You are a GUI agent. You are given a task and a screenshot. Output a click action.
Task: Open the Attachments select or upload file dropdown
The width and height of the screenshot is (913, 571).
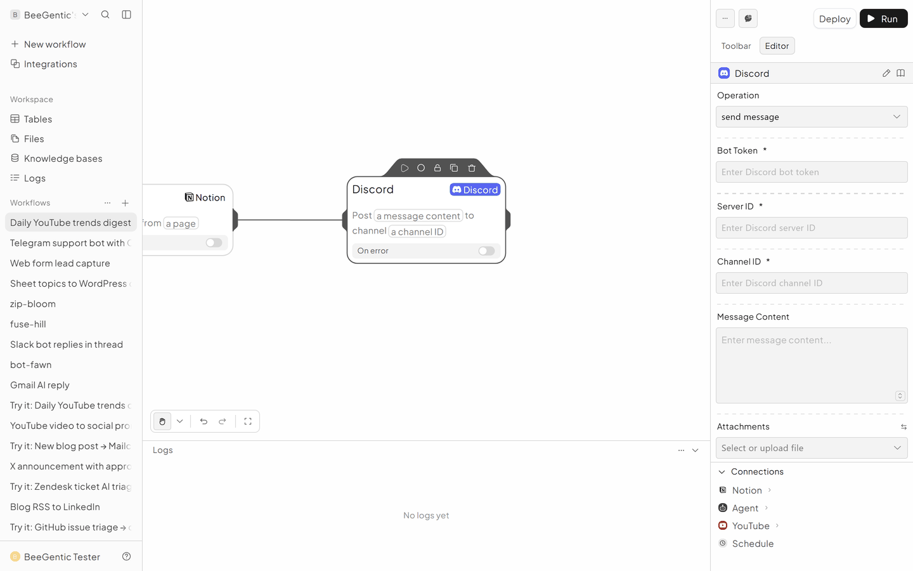click(812, 448)
